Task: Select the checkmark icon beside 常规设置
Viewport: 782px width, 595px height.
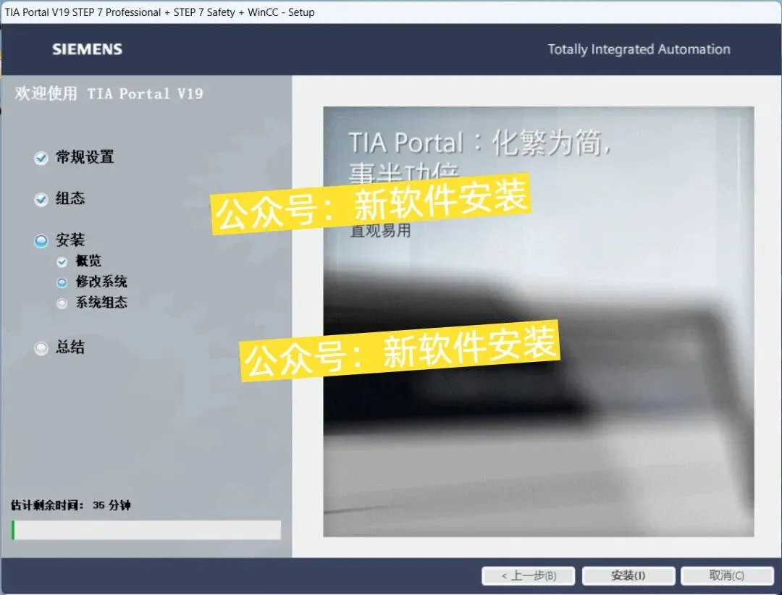Action: pos(41,158)
